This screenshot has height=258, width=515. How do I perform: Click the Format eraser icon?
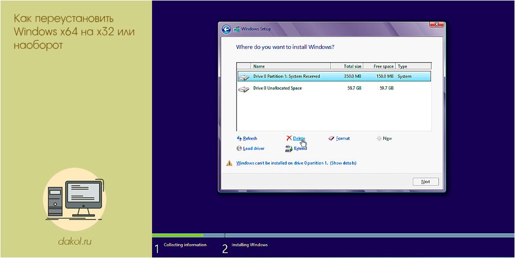[331, 139]
